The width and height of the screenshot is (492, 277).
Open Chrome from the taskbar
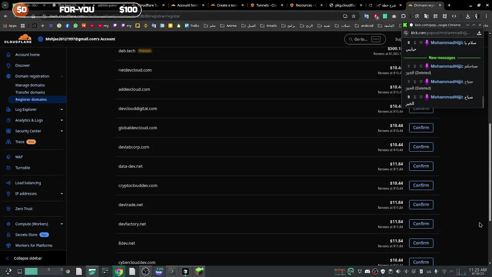[119, 272]
